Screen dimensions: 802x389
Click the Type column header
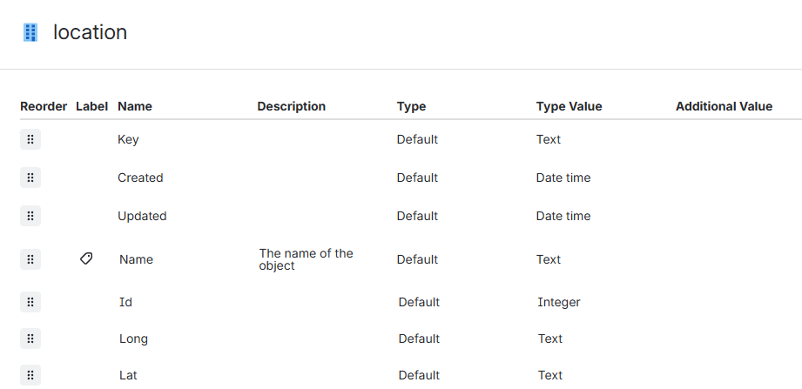(x=411, y=106)
